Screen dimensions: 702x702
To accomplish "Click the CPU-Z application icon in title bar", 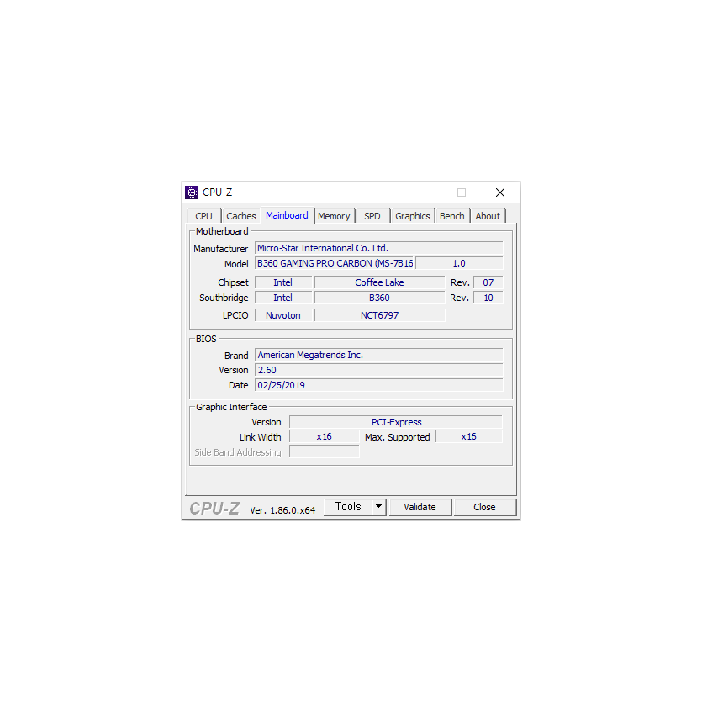I will click(192, 193).
